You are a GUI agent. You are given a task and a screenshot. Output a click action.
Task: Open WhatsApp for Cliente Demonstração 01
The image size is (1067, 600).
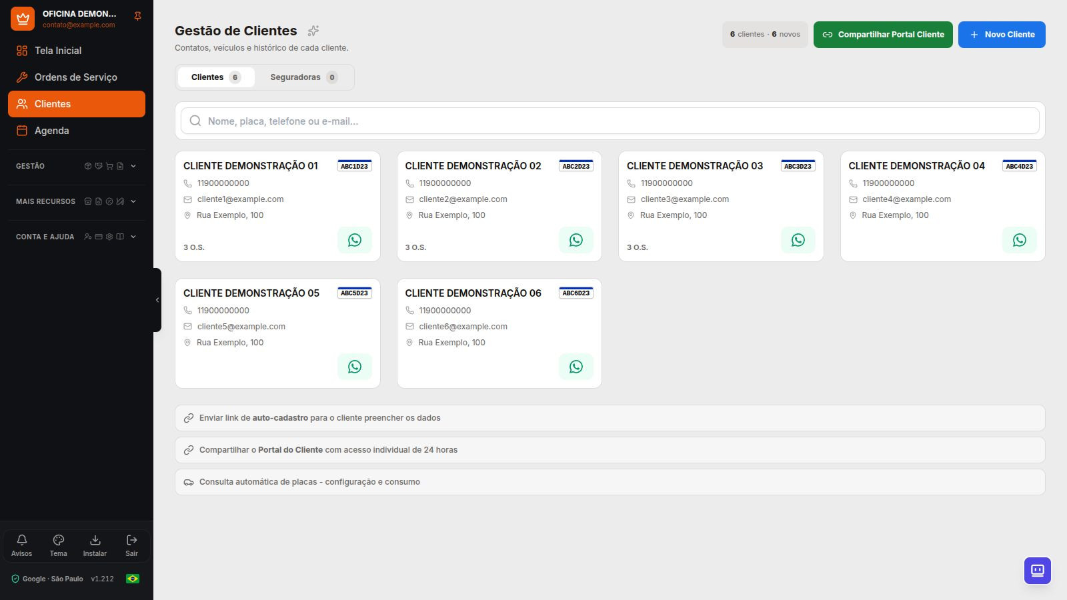(x=355, y=240)
